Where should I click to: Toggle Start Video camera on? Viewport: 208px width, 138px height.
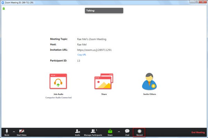(21, 132)
